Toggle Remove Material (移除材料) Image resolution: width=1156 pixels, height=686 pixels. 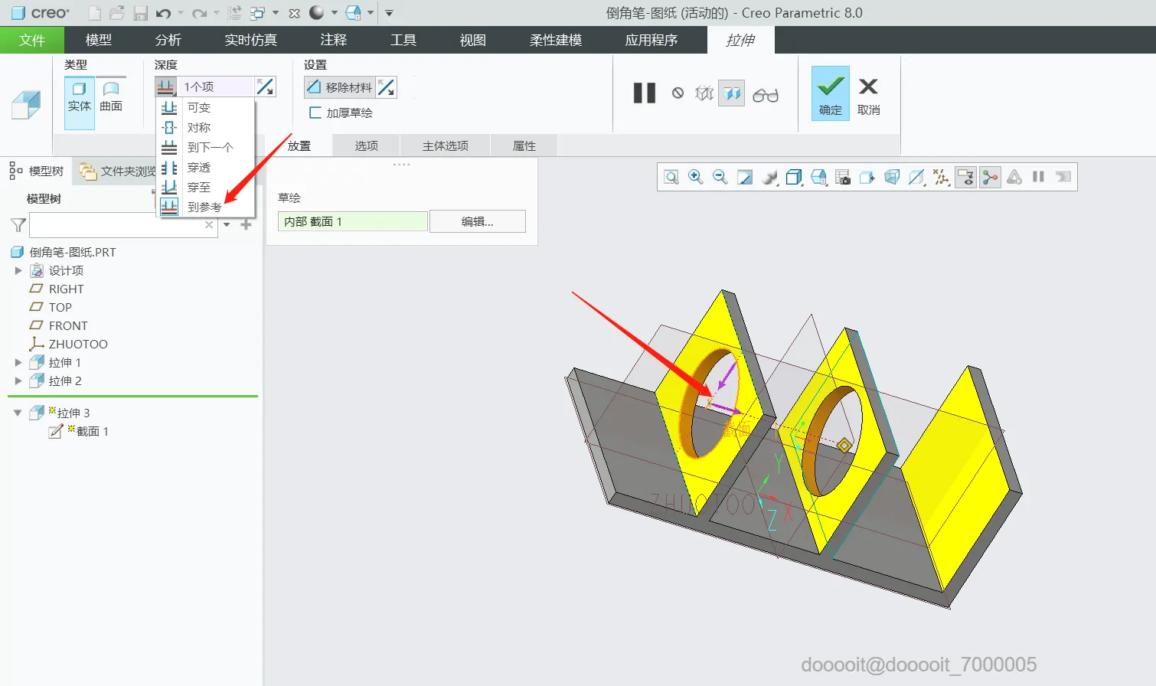340,87
